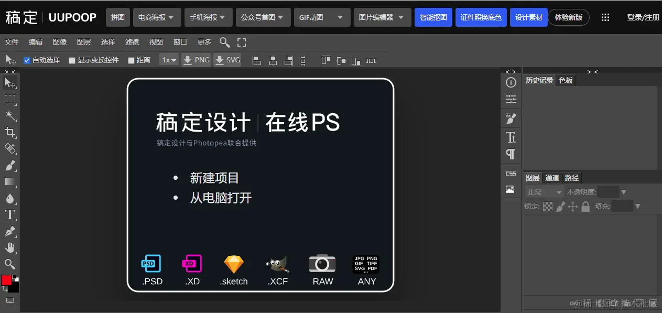Click the 证件照换底色 button
Viewport: 662px width, 313px height.
point(481,17)
